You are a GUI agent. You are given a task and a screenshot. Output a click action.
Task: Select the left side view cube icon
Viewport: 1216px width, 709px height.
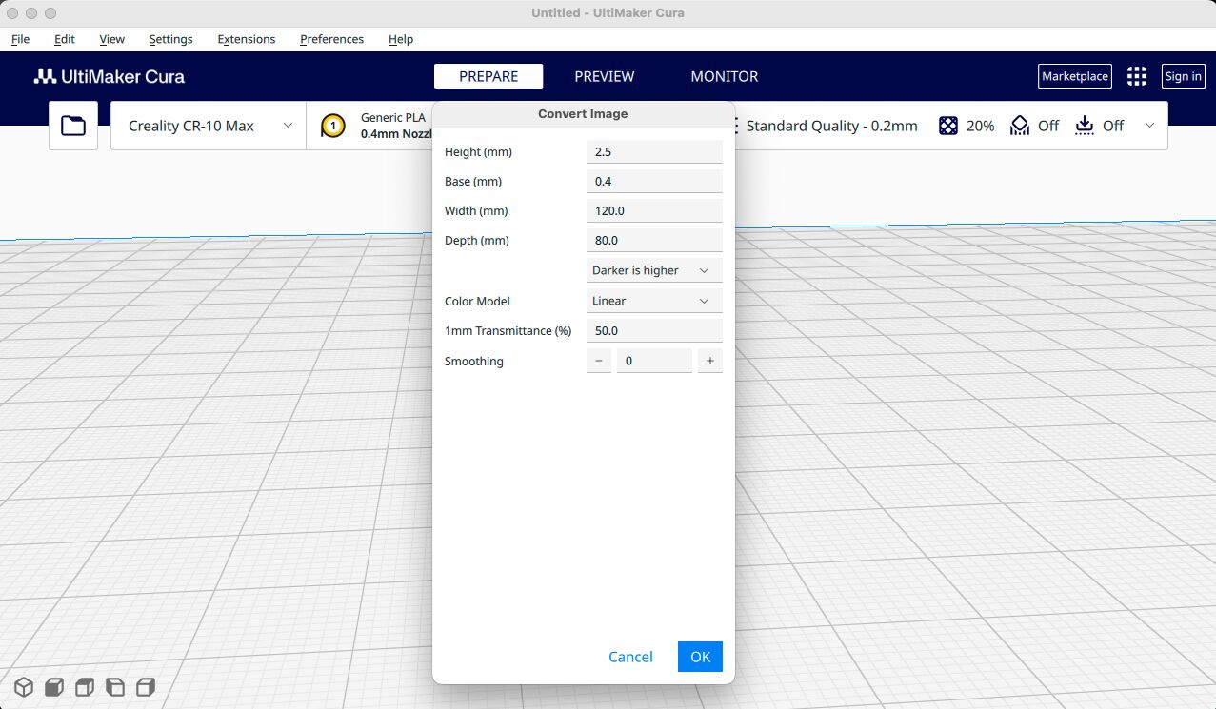click(x=115, y=687)
